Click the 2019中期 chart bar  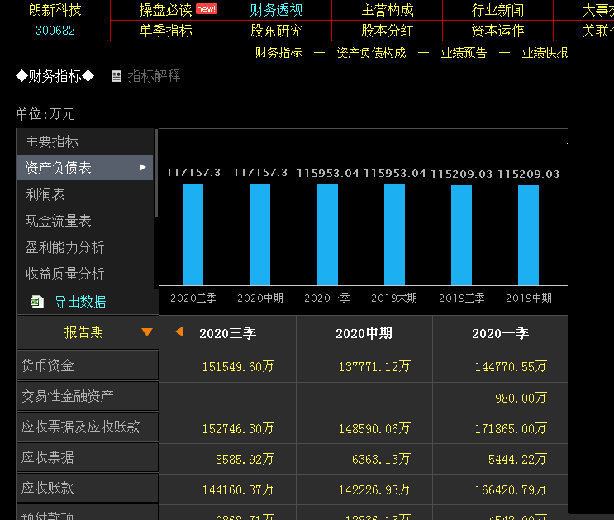528,235
